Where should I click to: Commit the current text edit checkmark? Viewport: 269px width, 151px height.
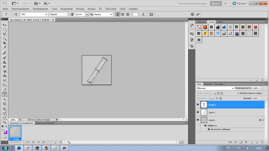(198, 14)
